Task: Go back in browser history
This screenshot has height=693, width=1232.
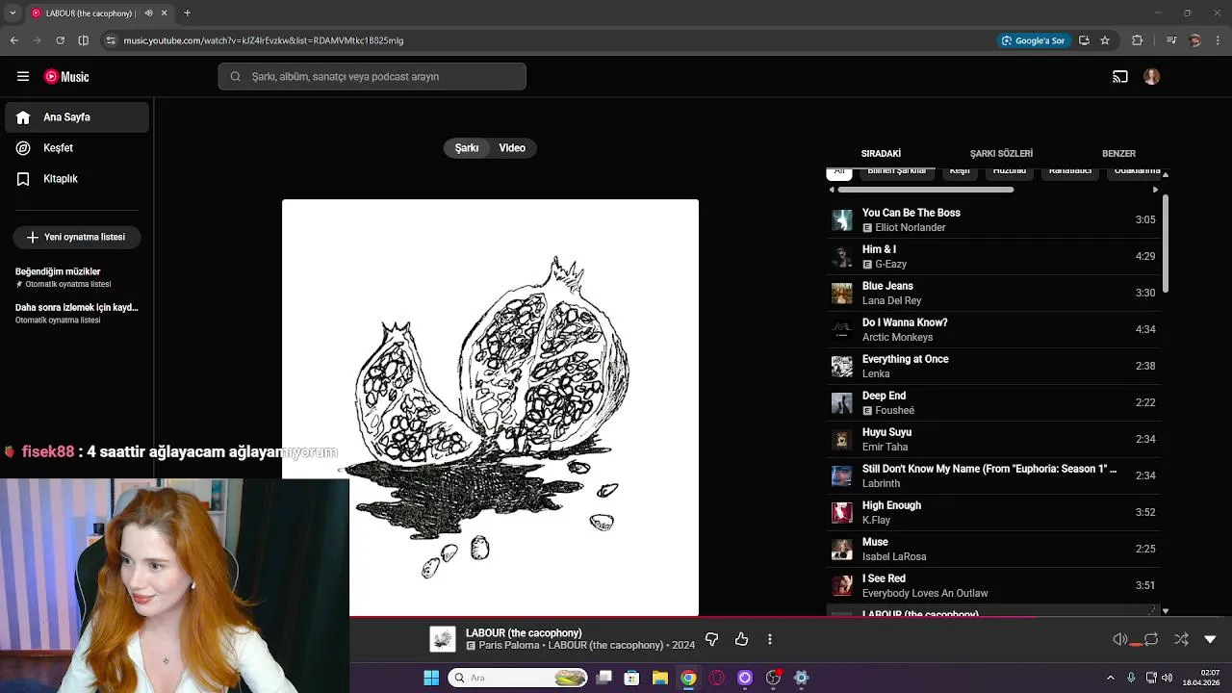Action: 14,40
